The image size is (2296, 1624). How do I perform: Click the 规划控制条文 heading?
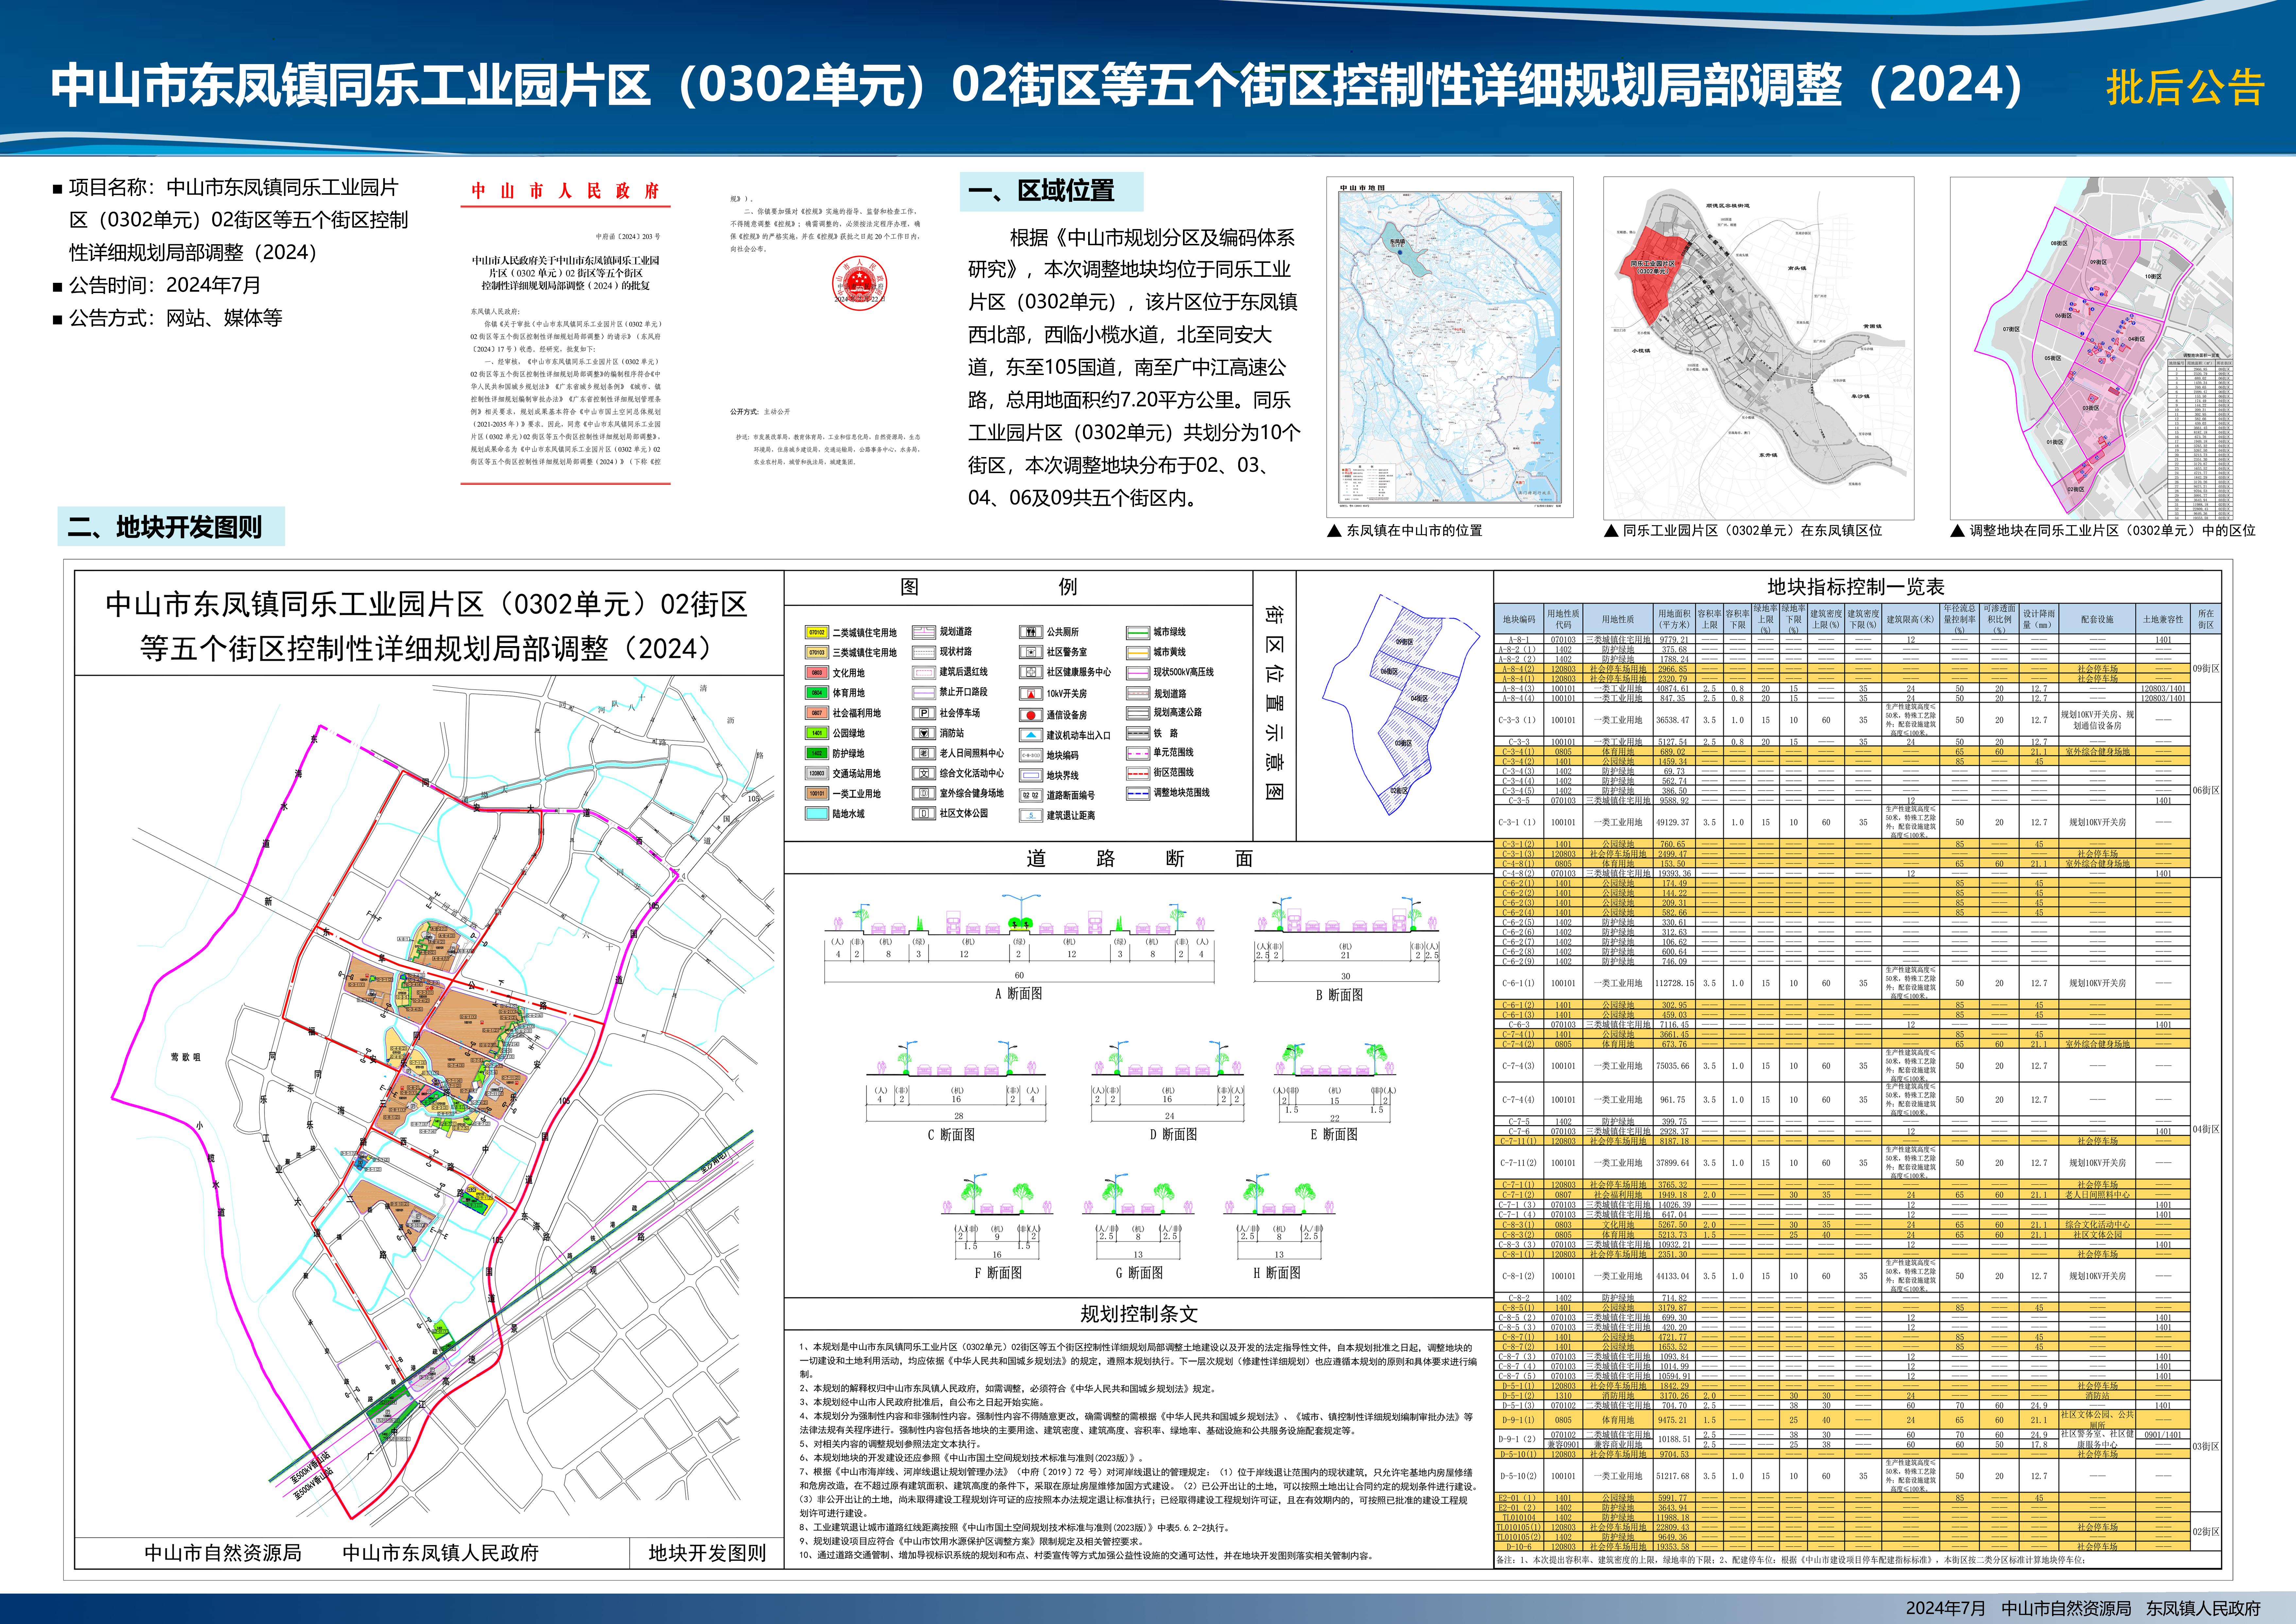coord(1139,1314)
